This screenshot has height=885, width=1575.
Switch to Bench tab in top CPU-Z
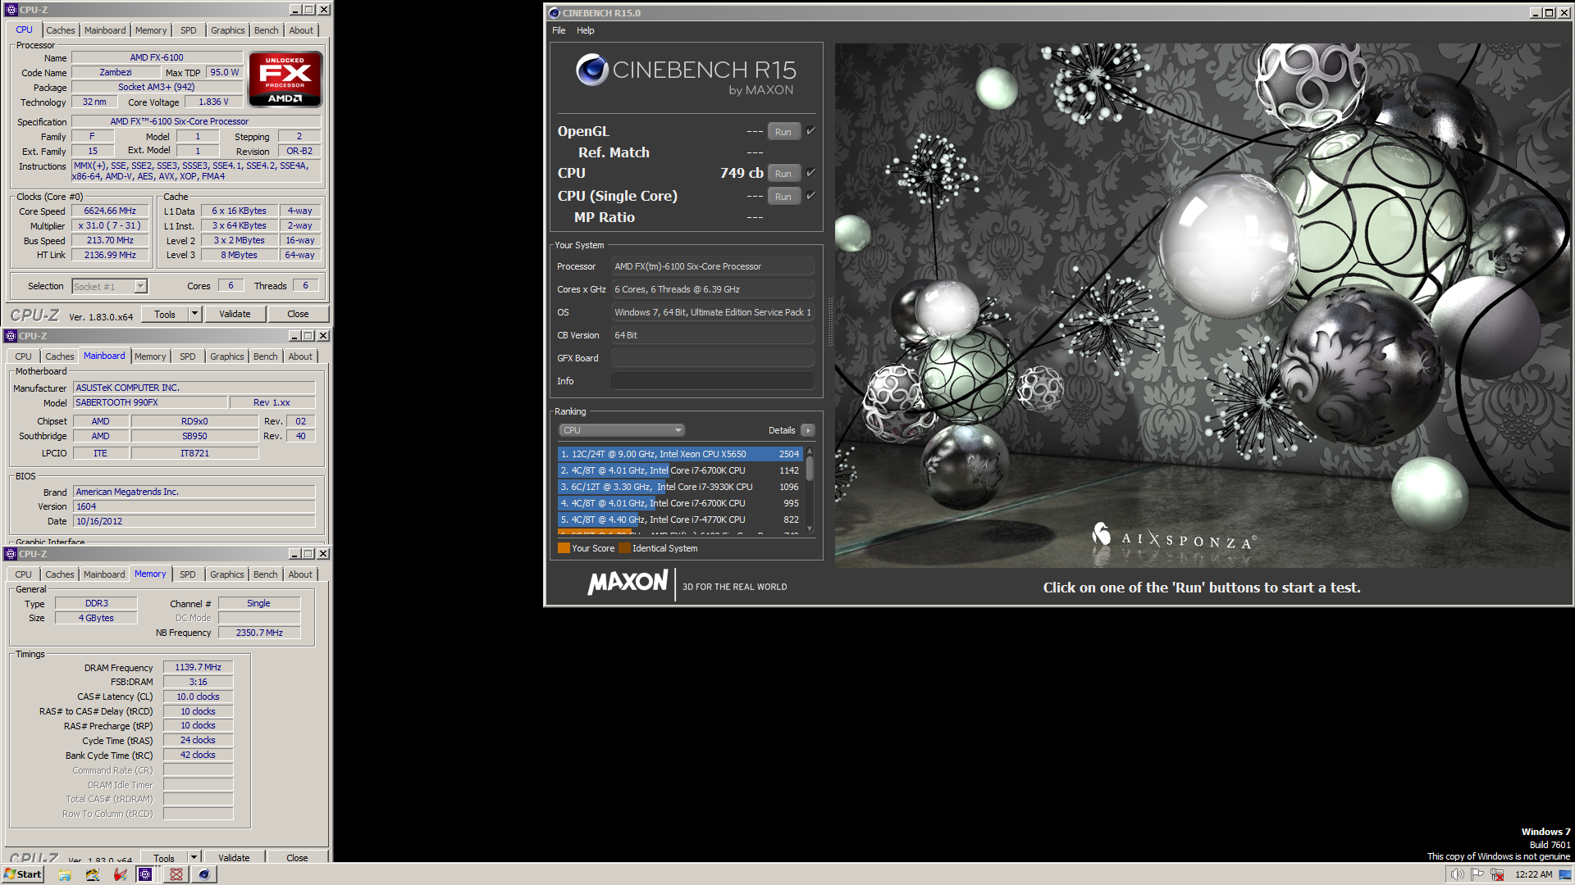pyautogui.click(x=266, y=30)
